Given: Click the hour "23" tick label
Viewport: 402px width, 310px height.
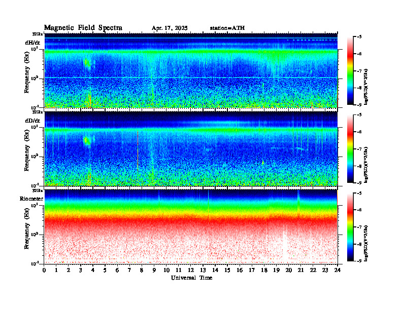Looking at the screenshot, I should [325, 270].
